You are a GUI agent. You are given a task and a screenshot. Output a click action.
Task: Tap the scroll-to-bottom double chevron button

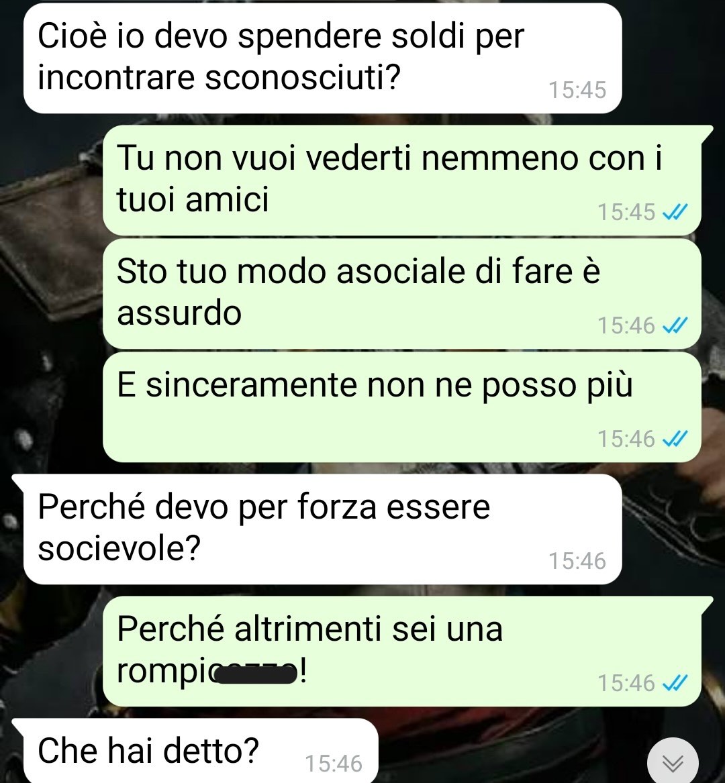673,762
